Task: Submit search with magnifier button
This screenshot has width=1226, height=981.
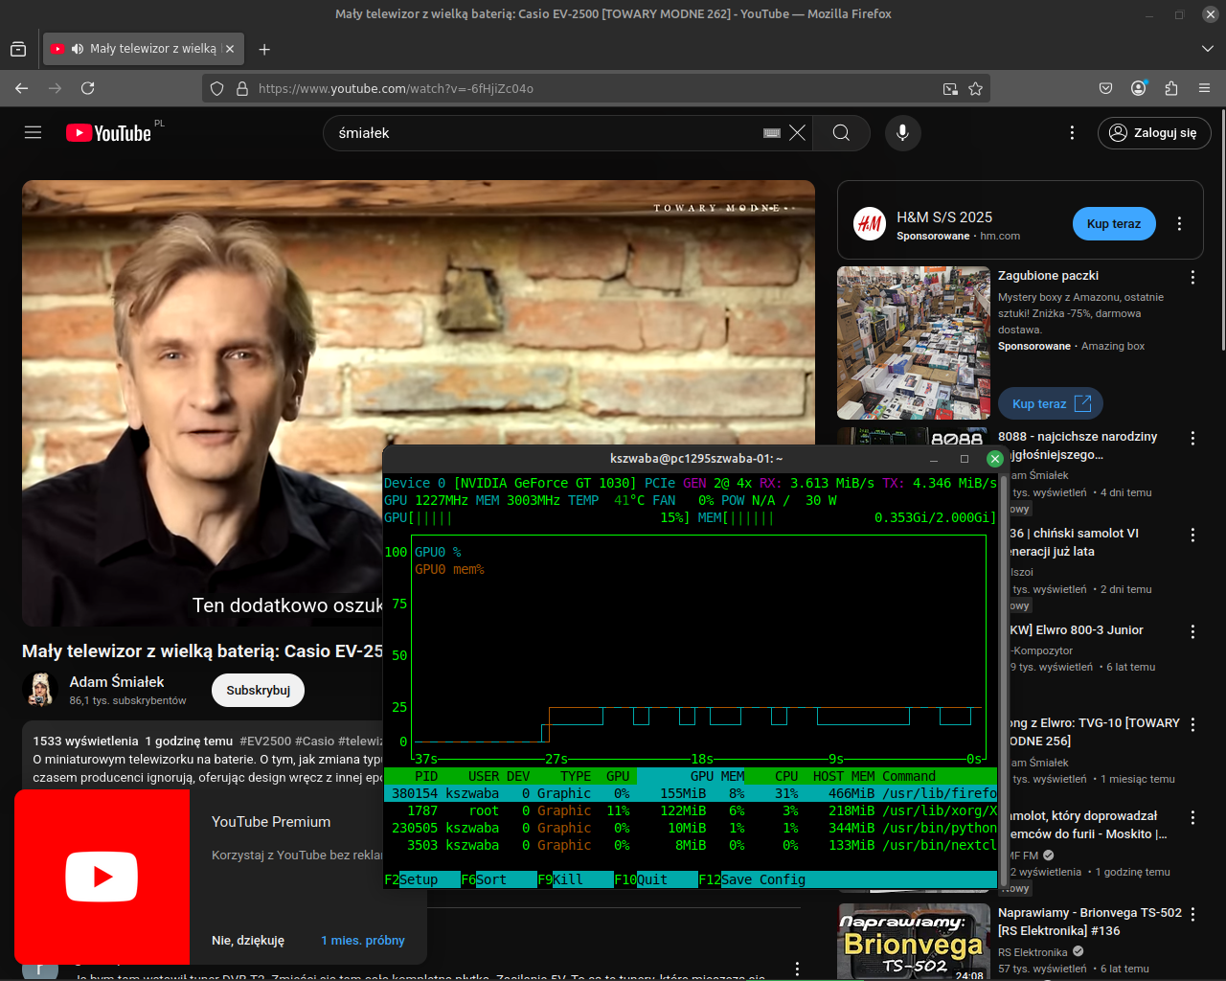Action: pyautogui.click(x=841, y=133)
